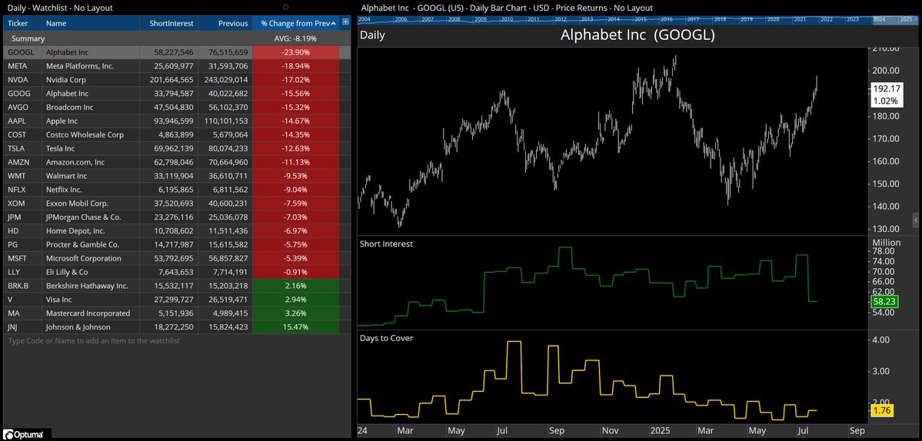Click the 2025 label on the bottom time axis

click(x=659, y=429)
